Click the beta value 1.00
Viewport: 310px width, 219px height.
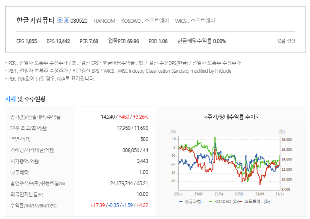click(x=144, y=172)
